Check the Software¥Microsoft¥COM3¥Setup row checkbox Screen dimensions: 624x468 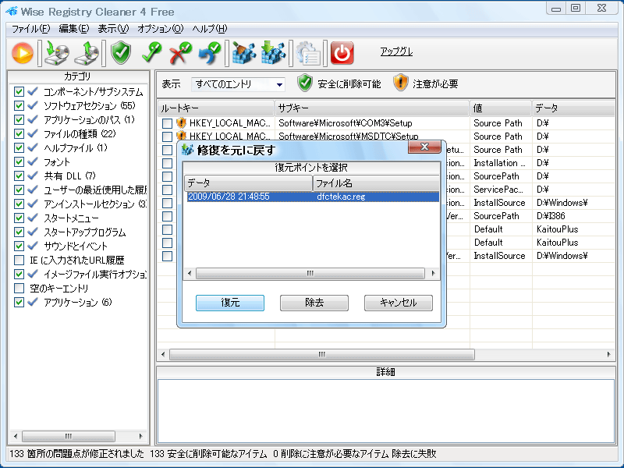tap(167, 123)
